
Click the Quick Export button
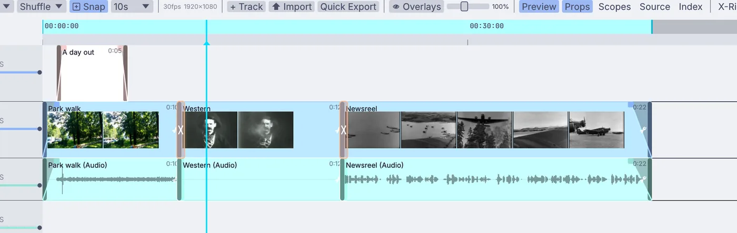coord(348,7)
